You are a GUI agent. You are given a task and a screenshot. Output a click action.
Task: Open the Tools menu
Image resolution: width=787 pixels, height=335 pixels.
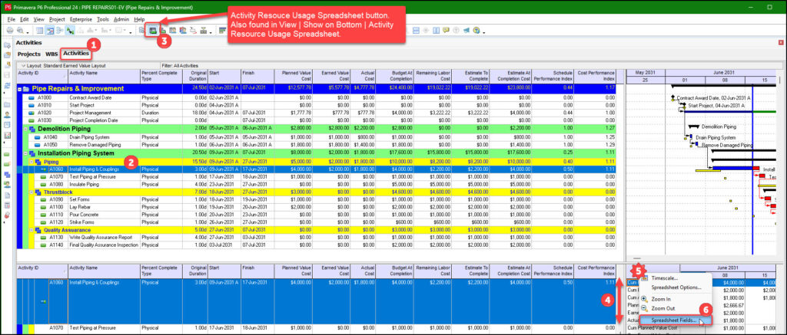click(x=103, y=19)
